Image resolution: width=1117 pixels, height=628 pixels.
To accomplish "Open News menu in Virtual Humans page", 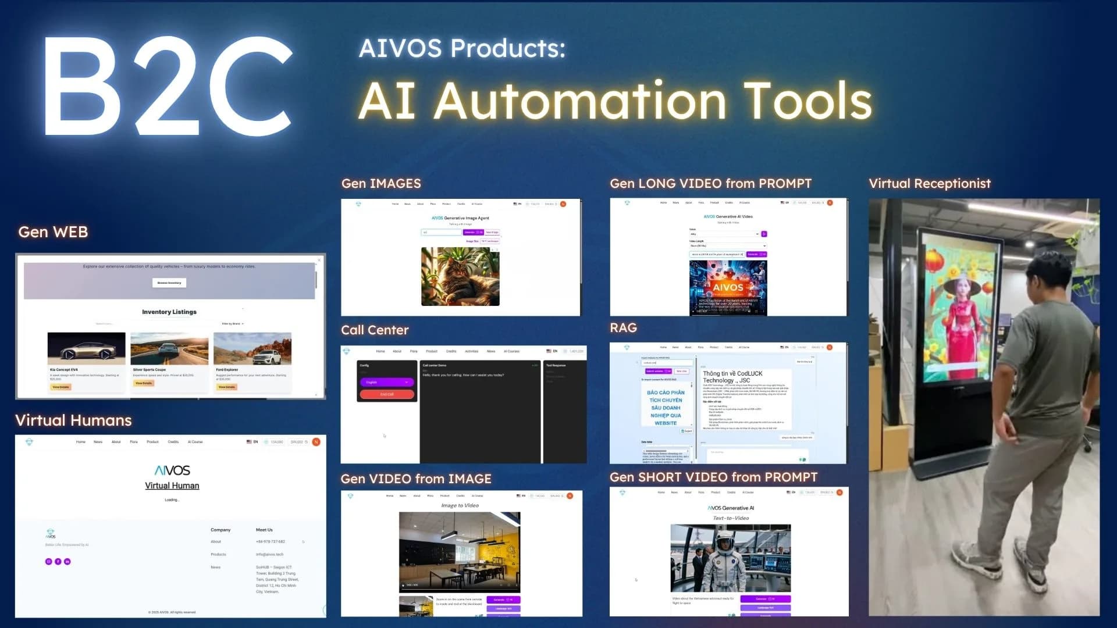I will click(98, 442).
